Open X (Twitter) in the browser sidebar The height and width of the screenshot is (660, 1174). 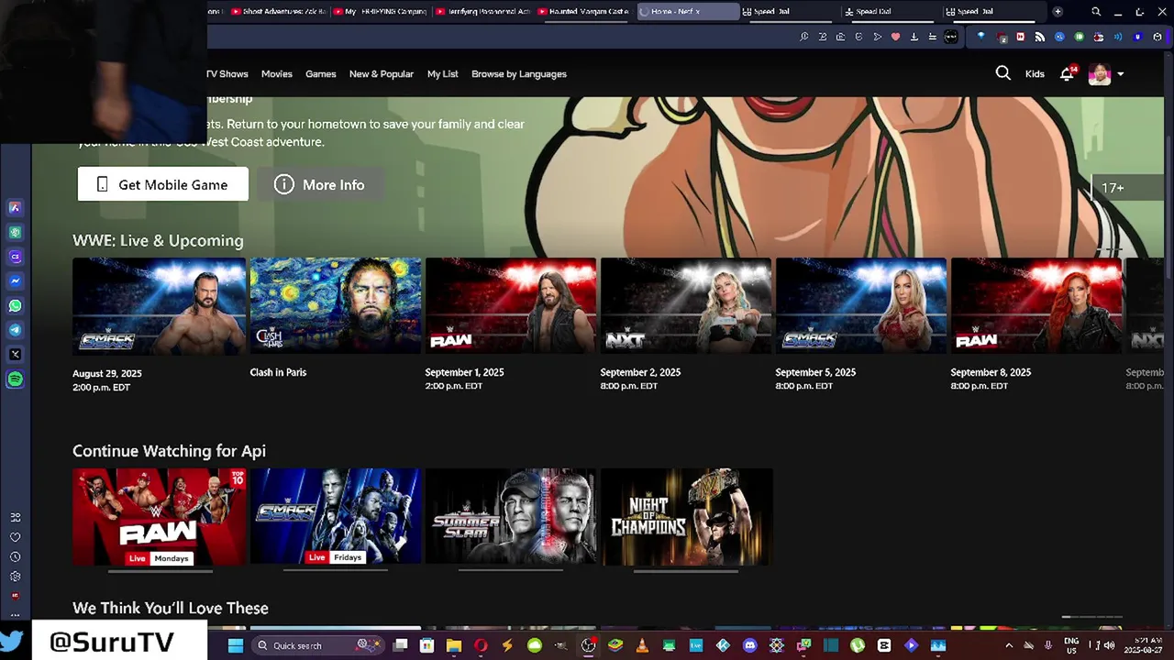(15, 354)
